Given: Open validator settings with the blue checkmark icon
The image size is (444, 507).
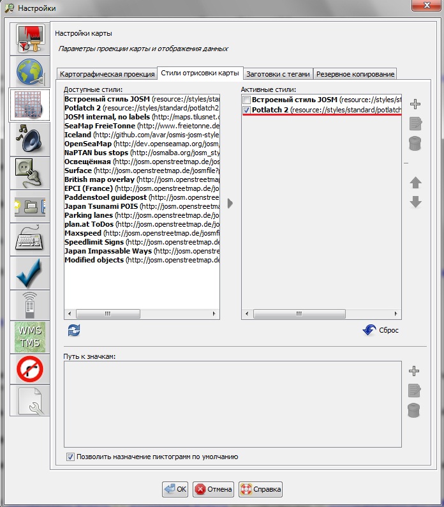Looking at the screenshot, I should coord(30,273).
